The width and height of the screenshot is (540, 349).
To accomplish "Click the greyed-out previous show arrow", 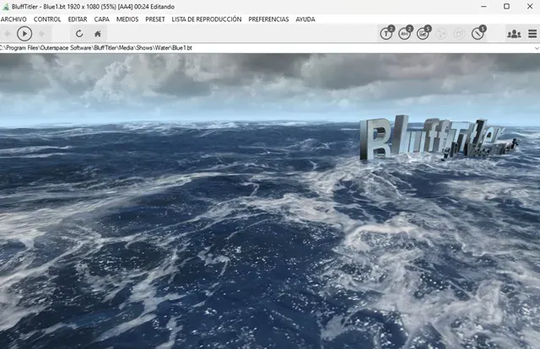I will coord(8,34).
